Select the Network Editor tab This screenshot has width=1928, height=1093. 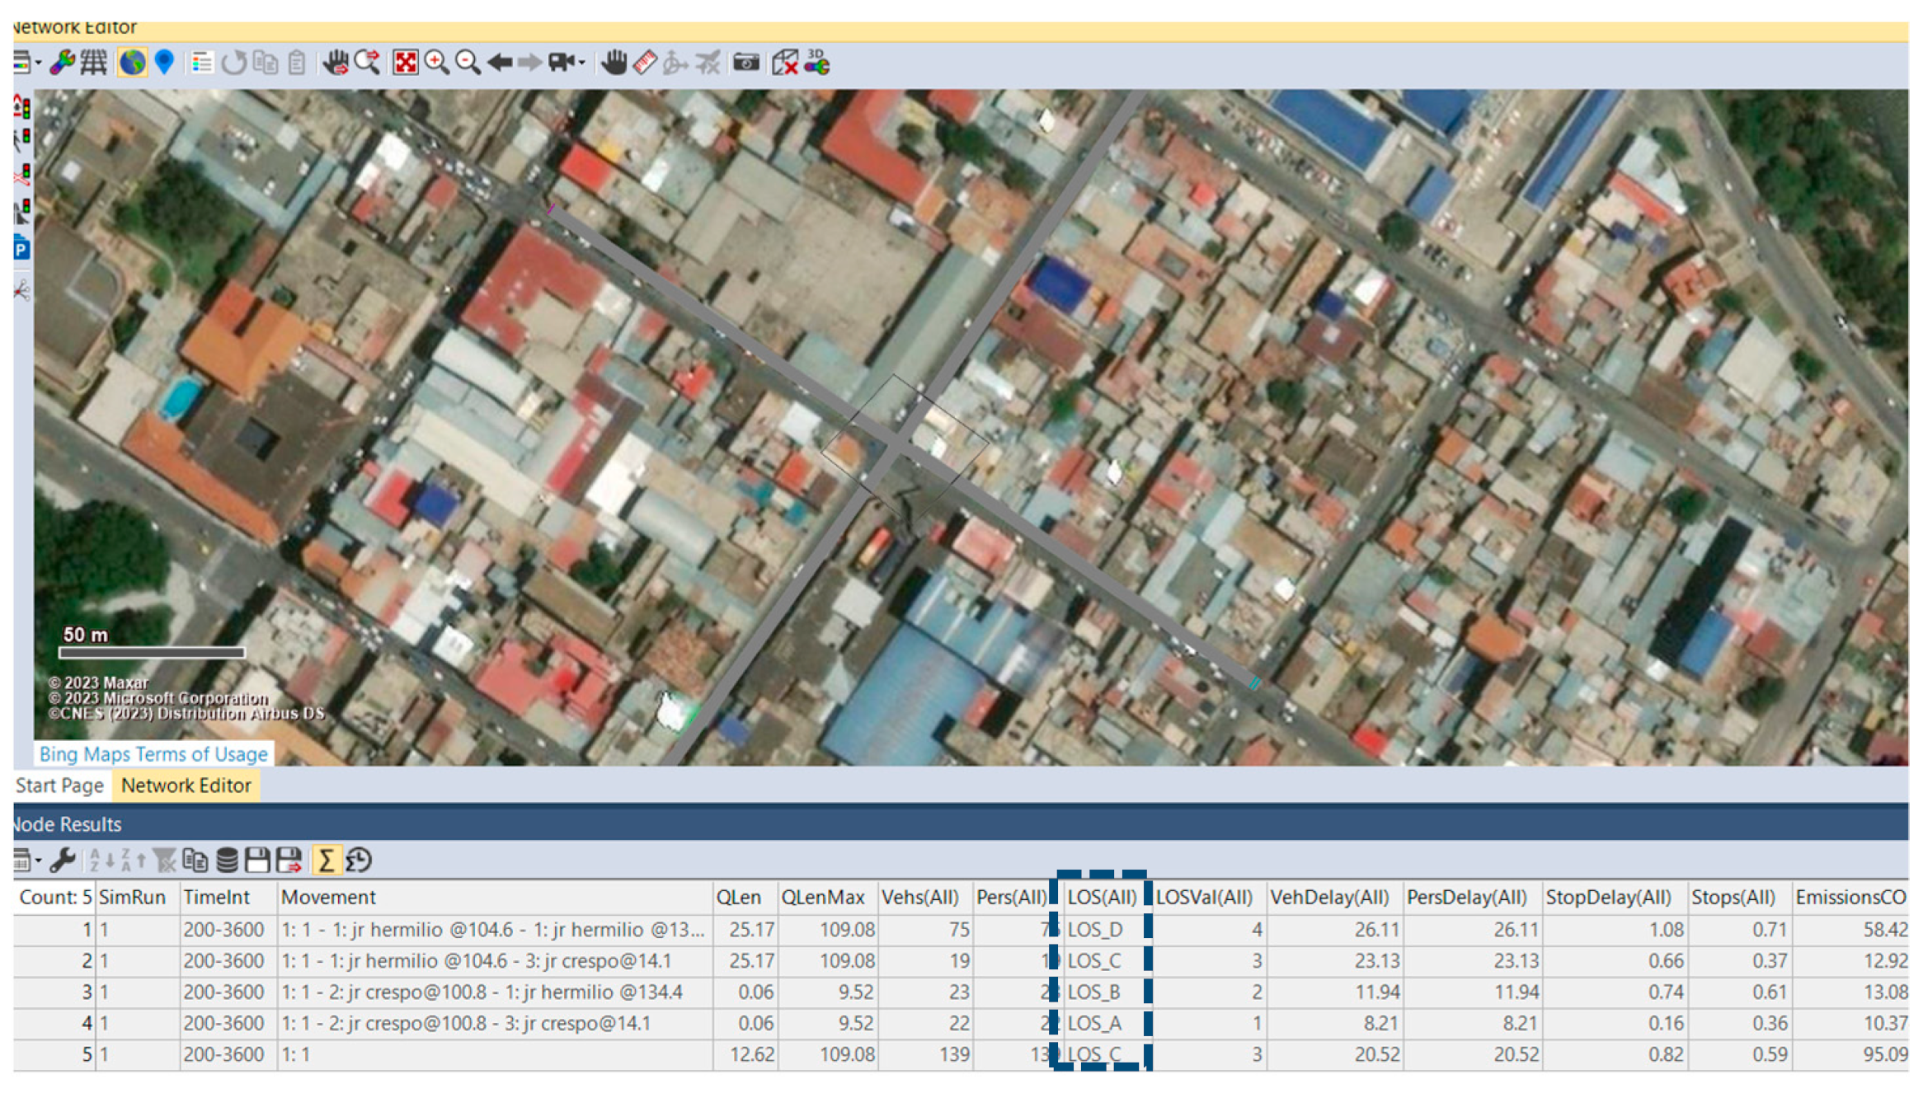pyautogui.click(x=186, y=785)
